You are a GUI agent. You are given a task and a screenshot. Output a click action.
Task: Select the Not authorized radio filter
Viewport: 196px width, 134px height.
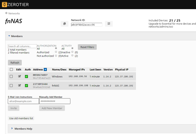56,55
